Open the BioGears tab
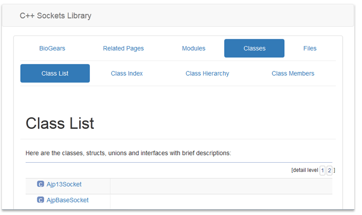362x215 pixels. [52, 48]
